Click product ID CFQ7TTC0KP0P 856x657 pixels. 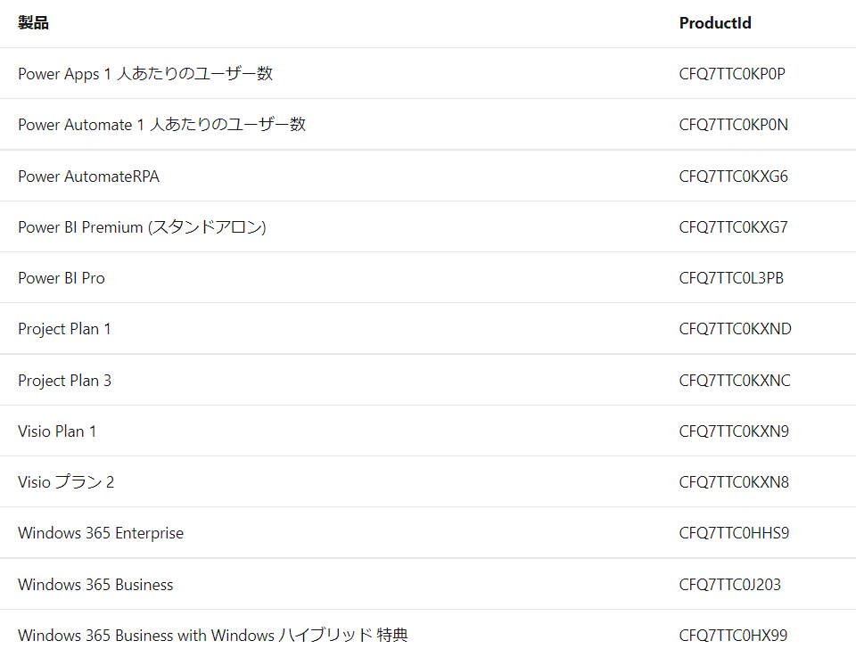(x=732, y=74)
